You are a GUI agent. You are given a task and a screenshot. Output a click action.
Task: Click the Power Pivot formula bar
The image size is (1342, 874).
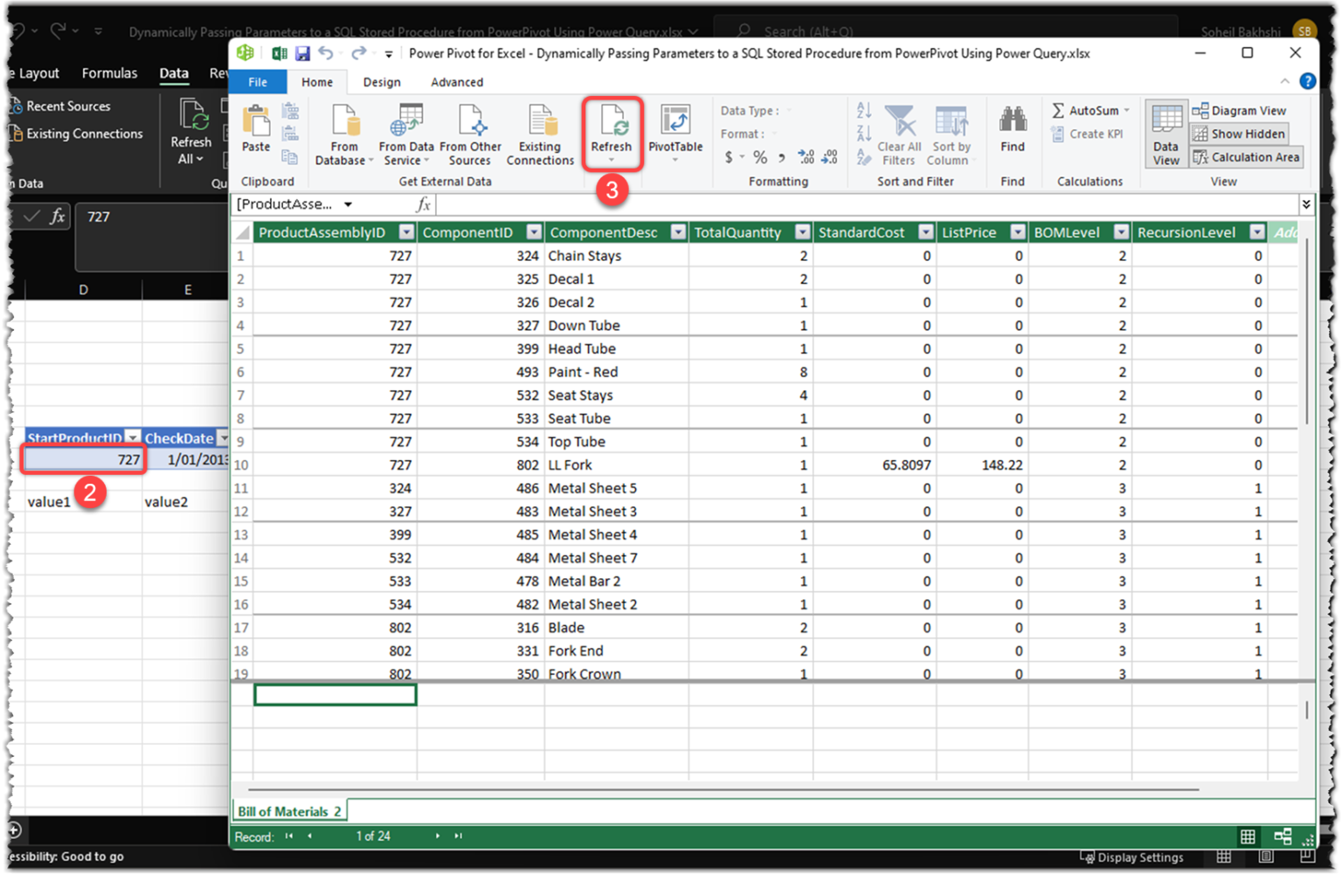tap(867, 204)
